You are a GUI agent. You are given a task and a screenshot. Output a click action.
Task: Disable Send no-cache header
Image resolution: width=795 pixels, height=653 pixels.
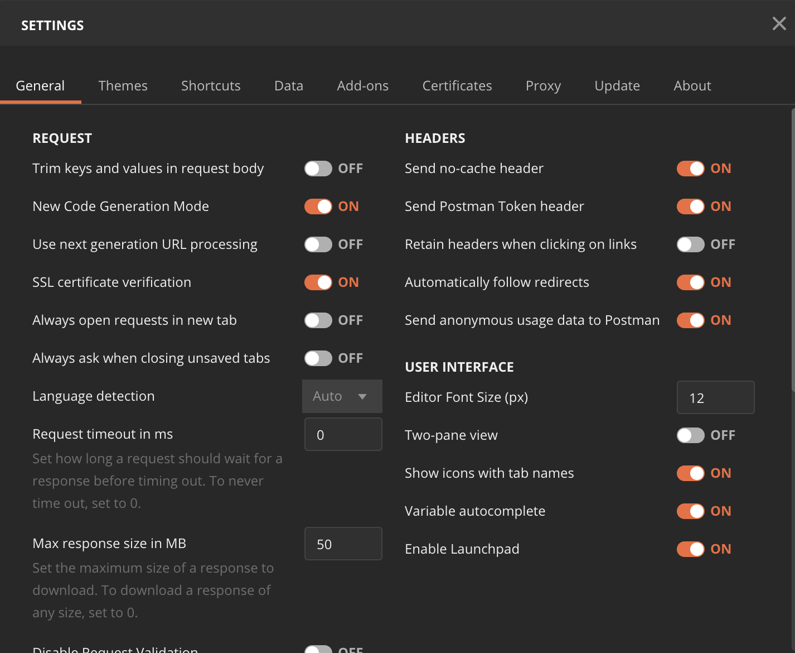click(690, 168)
